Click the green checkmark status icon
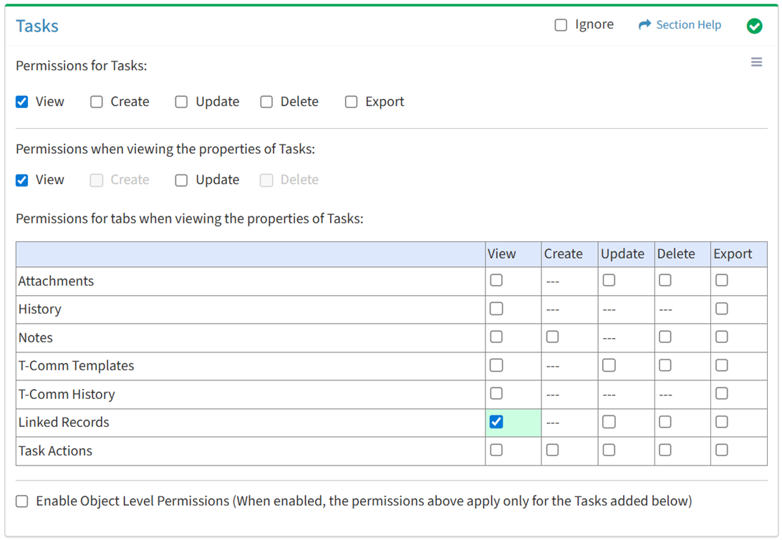 coord(754,26)
